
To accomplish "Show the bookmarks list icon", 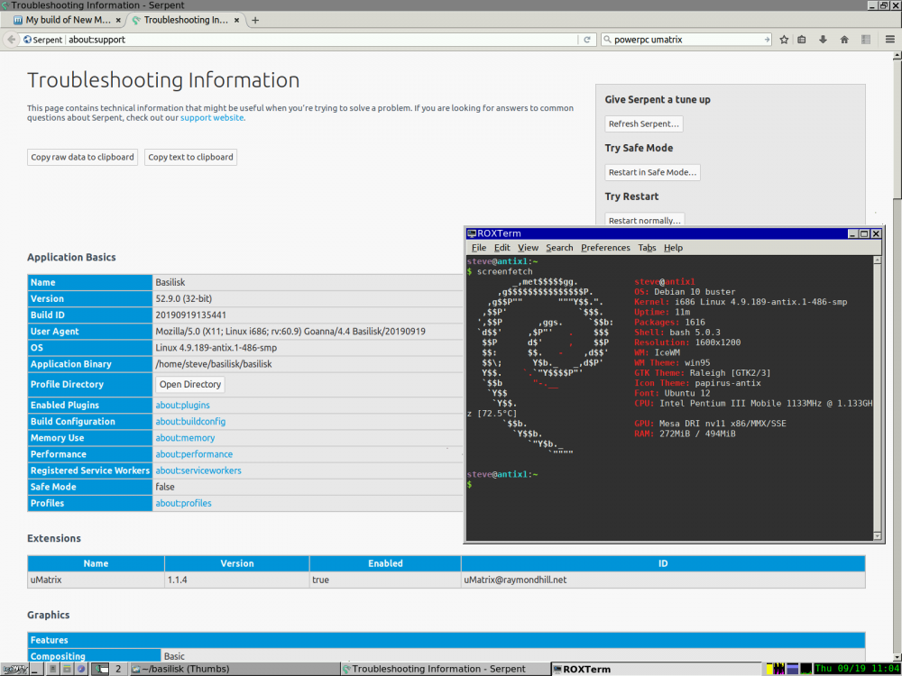I will 803,40.
